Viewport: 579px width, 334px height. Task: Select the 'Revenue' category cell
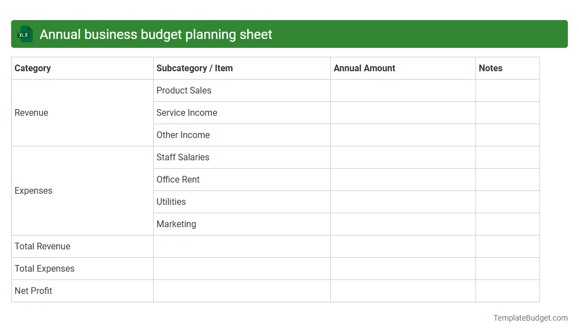click(x=31, y=112)
